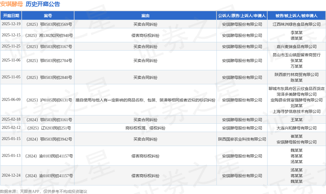Select the date cell 2025-11-25
The width and height of the screenshot is (326, 194).
(x=11, y=46)
